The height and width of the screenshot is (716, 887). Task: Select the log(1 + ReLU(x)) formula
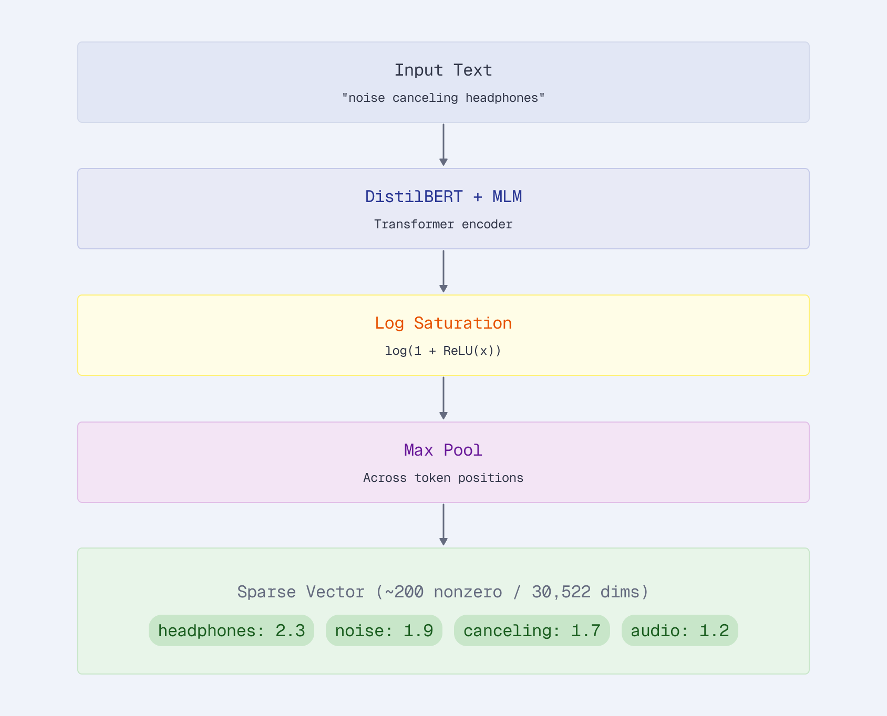pos(443,351)
